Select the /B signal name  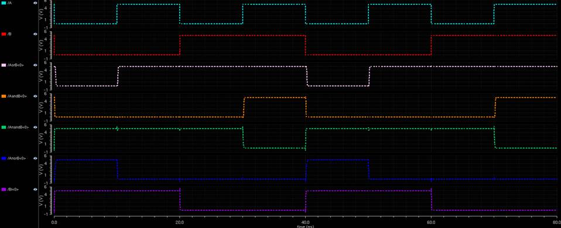pos(9,34)
